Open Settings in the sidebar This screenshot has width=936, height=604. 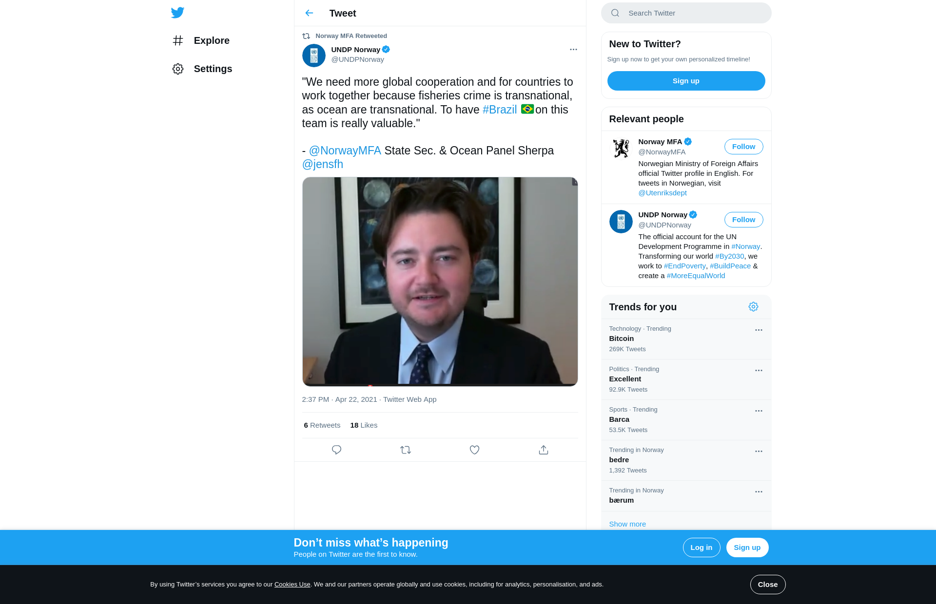click(x=213, y=69)
